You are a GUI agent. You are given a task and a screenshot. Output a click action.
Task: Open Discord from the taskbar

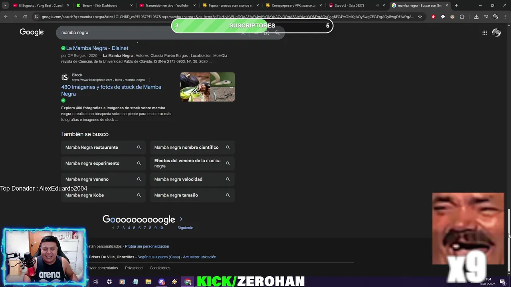[162, 282]
